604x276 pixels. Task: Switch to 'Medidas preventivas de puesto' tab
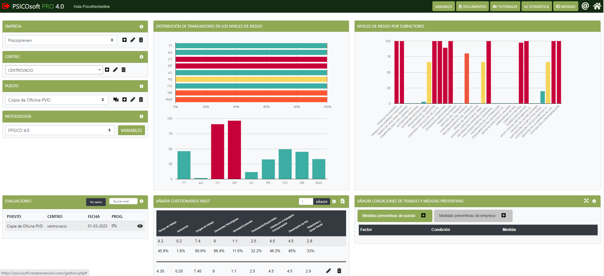tap(395, 216)
